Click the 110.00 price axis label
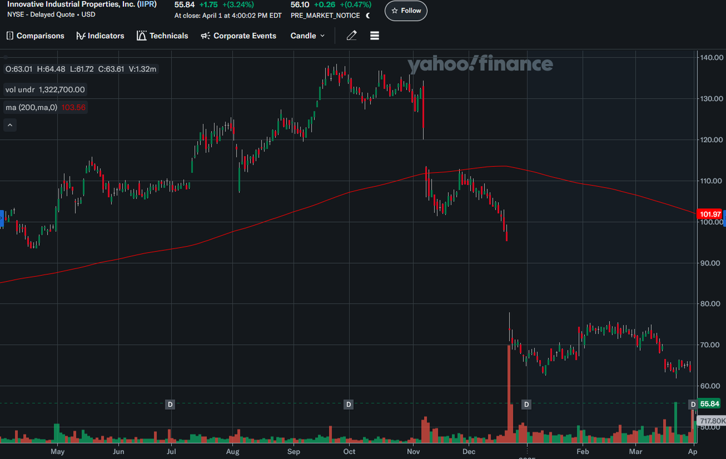The height and width of the screenshot is (459, 726). coord(710,181)
